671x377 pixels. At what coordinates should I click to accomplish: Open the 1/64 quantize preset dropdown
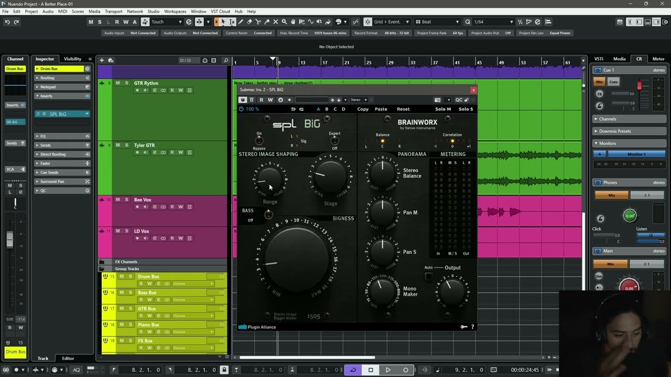pyautogui.click(x=494, y=22)
